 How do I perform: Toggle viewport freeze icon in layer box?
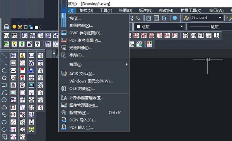click(x=26, y=27)
